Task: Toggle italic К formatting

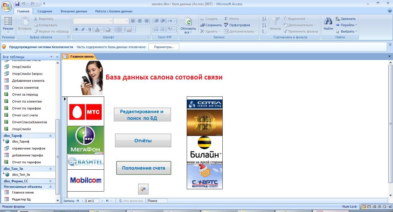Action: coord(83,29)
